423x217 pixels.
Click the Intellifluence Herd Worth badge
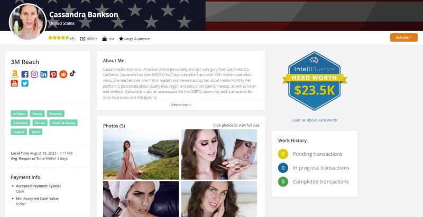[315, 81]
